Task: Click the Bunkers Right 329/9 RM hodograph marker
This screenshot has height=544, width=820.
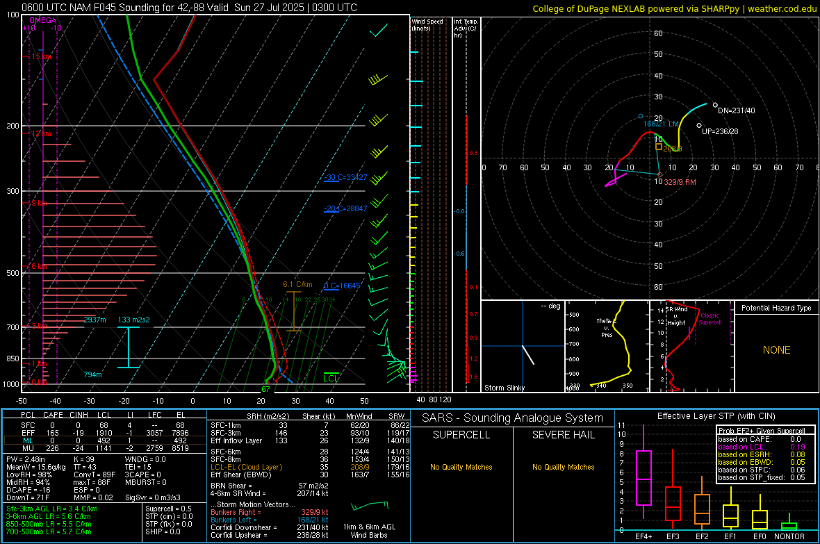Action: (660, 174)
